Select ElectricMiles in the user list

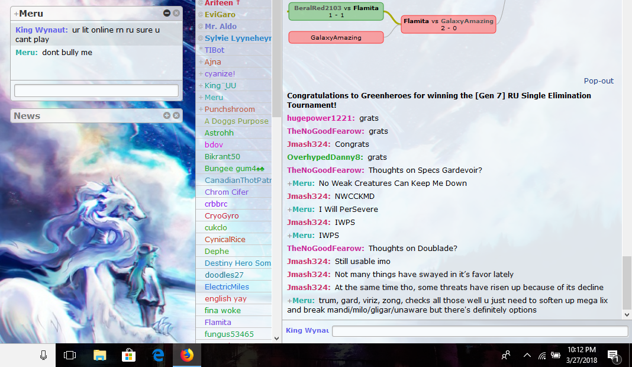227,286
